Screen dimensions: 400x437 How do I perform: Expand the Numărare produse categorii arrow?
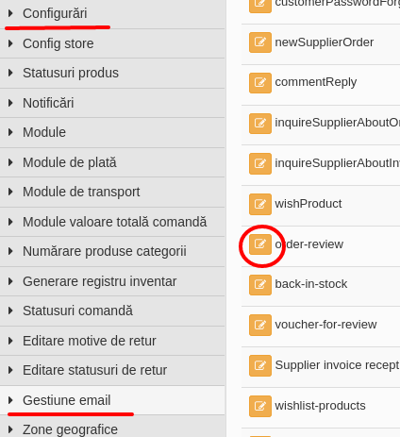10,251
